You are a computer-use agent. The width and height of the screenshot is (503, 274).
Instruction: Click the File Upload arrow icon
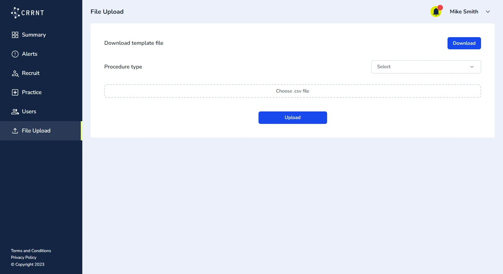coord(15,131)
